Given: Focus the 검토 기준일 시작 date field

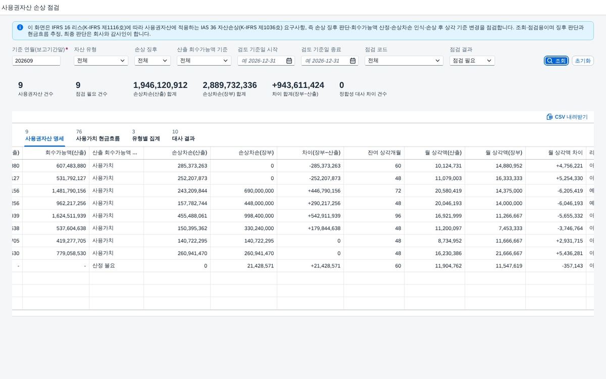Looking at the screenshot, I should pos(266,61).
